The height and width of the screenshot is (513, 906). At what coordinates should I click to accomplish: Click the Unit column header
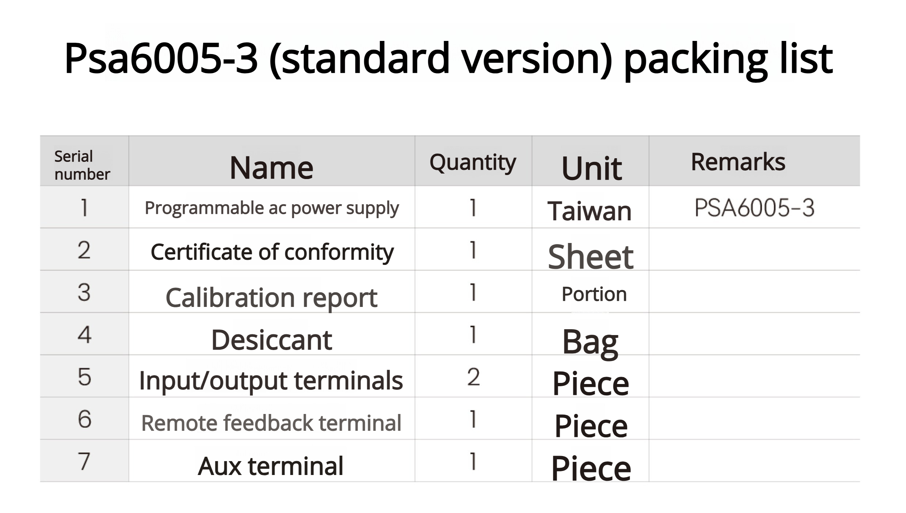pos(591,168)
